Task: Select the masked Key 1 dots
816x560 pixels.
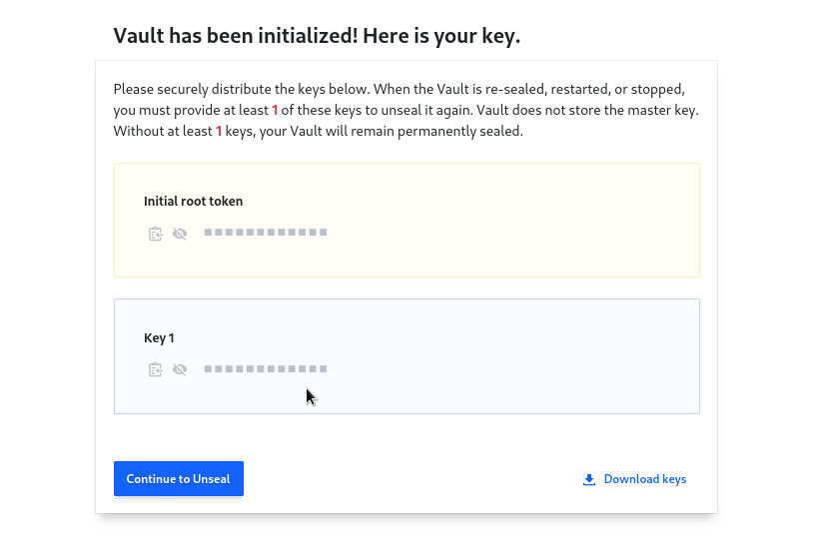Action: click(x=266, y=368)
